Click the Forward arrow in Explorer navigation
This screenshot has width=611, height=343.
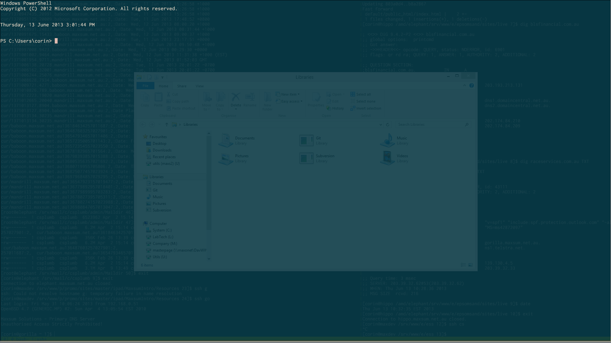click(x=152, y=124)
